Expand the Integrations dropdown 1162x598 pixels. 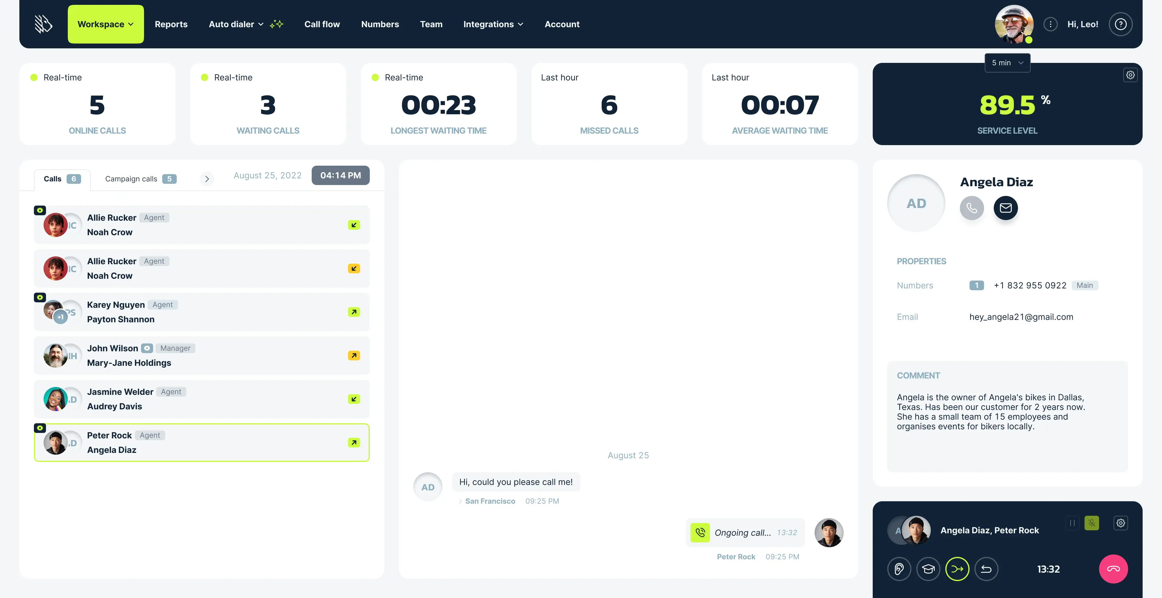[x=493, y=24]
